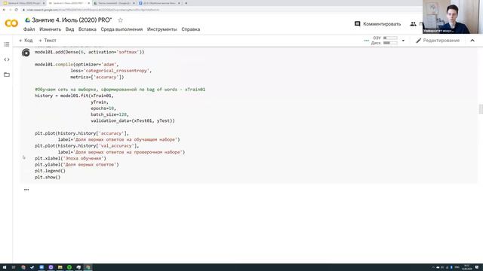
Task: Add a new code cell with + Код
Action: (x=26, y=41)
